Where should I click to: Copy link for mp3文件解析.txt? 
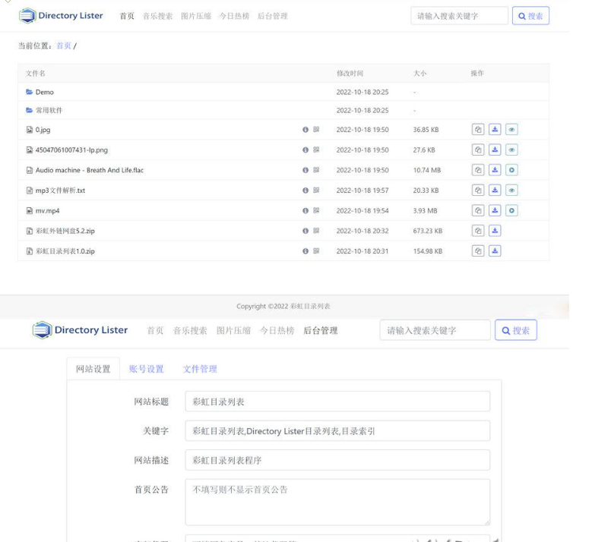coord(478,191)
